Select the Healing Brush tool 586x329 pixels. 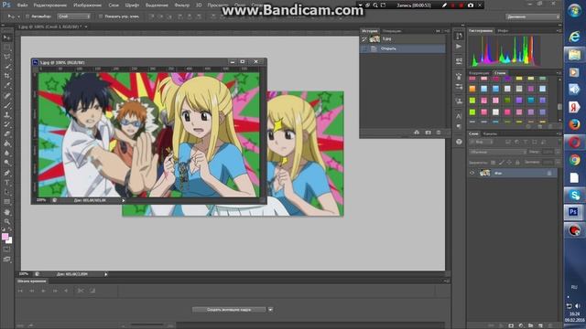(x=6, y=95)
